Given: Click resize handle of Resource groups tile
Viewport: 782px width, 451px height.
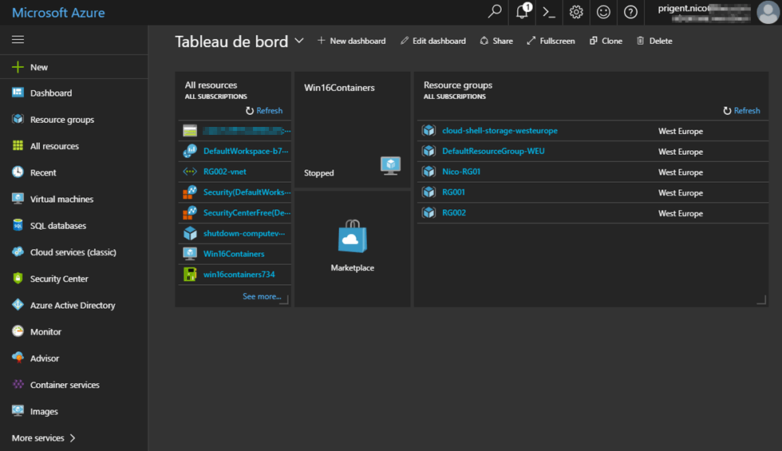Looking at the screenshot, I should click(x=761, y=299).
